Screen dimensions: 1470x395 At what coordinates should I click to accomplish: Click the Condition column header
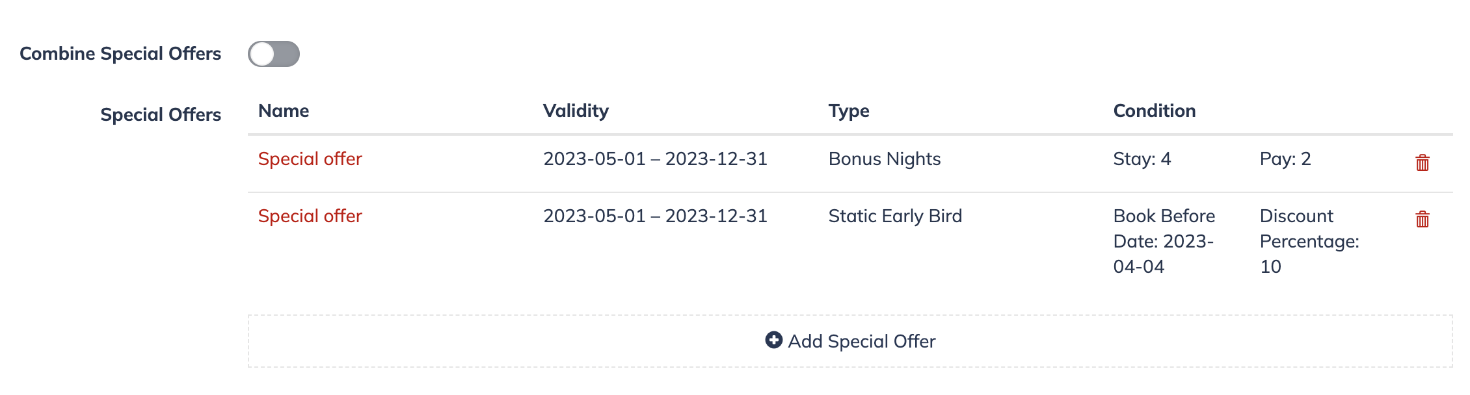1155,110
